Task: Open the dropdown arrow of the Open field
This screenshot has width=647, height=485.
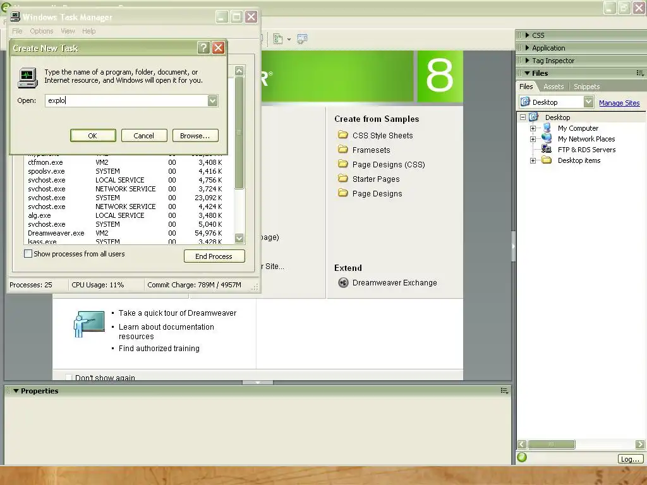Action: 212,100
